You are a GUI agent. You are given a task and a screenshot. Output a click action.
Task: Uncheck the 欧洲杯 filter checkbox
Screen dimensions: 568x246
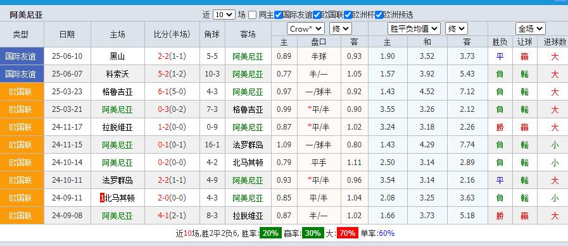pyautogui.click(x=348, y=15)
